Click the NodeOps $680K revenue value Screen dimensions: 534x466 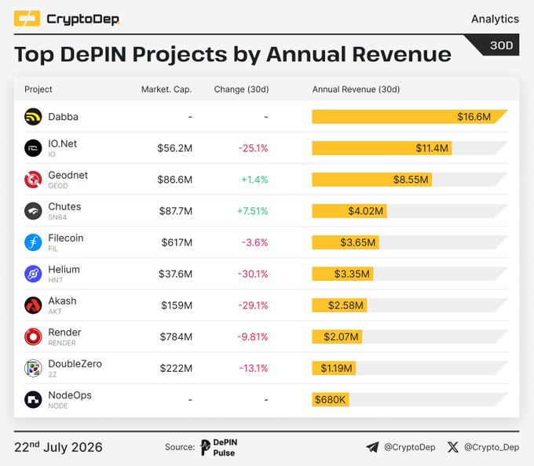(330, 399)
